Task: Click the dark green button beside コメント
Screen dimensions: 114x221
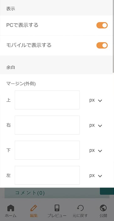Action: 107,191
